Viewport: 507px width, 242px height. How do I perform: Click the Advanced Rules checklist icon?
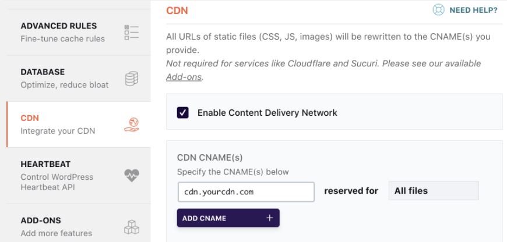[132, 32]
